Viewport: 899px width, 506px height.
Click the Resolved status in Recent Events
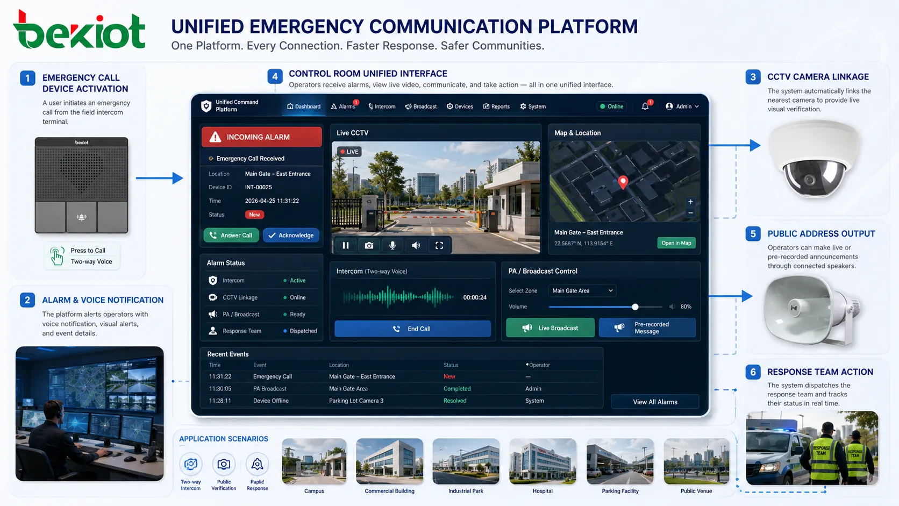point(455,401)
